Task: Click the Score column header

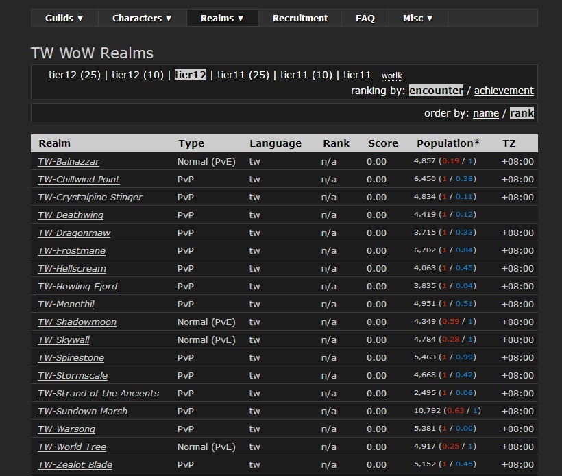Action: (x=382, y=143)
